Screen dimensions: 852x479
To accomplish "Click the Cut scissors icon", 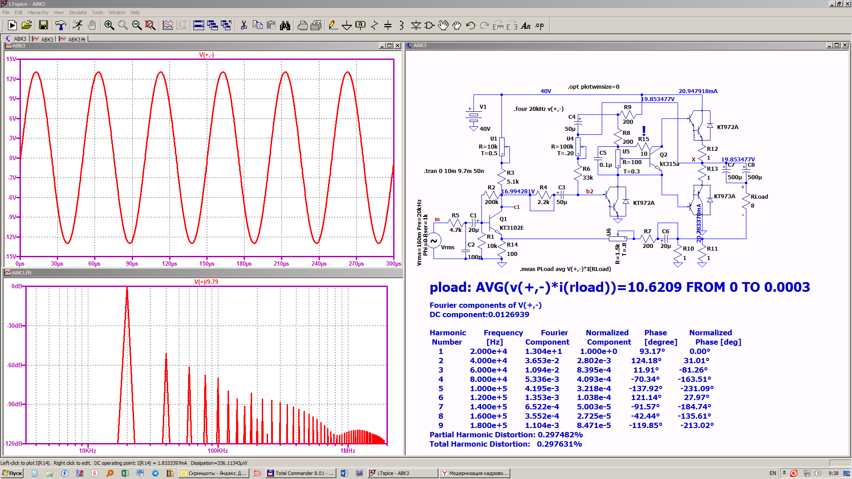I will pyautogui.click(x=244, y=25).
